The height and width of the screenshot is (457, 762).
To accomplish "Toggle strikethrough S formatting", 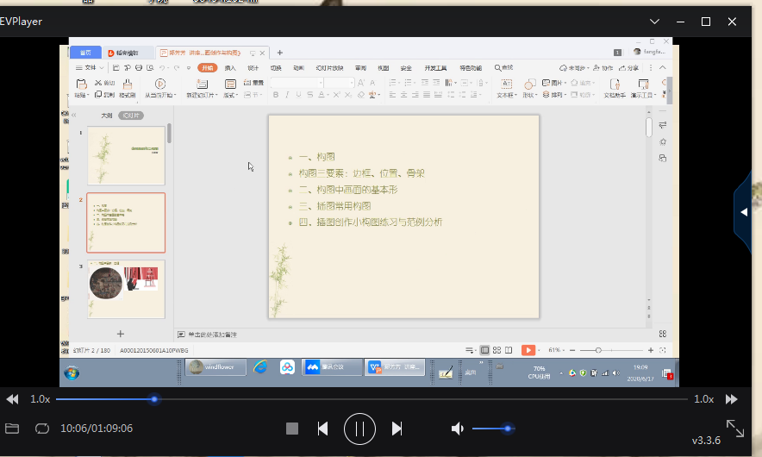I will click(310, 95).
